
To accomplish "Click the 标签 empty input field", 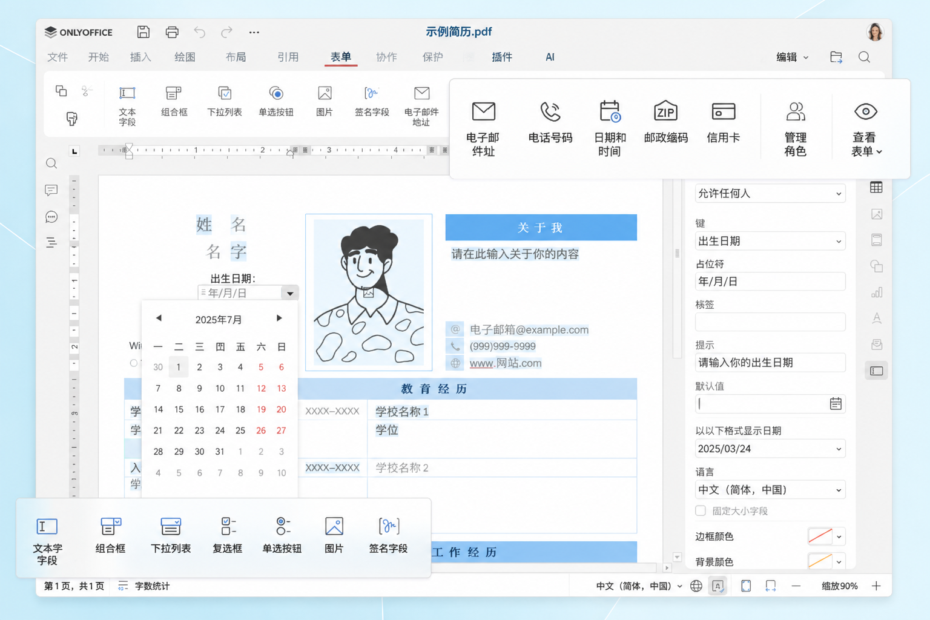I will [x=770, y=322].
